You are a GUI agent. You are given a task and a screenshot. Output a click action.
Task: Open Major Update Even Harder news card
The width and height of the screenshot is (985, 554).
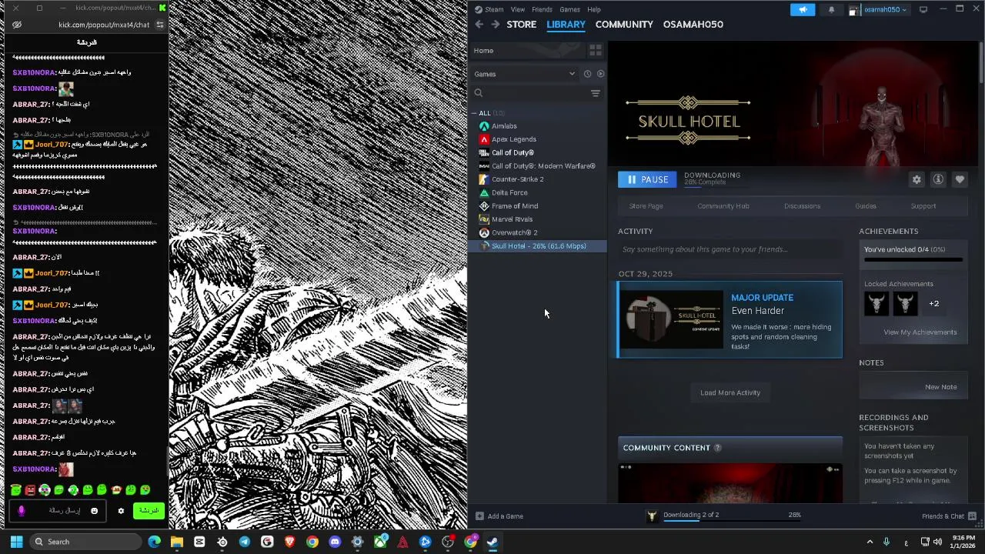pos(730,319)
